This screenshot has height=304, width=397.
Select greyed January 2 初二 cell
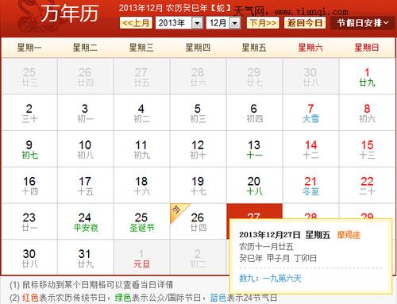coord(198,257)
